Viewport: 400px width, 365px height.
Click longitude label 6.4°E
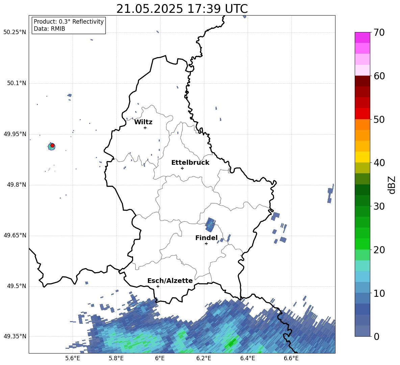point(247,358)
